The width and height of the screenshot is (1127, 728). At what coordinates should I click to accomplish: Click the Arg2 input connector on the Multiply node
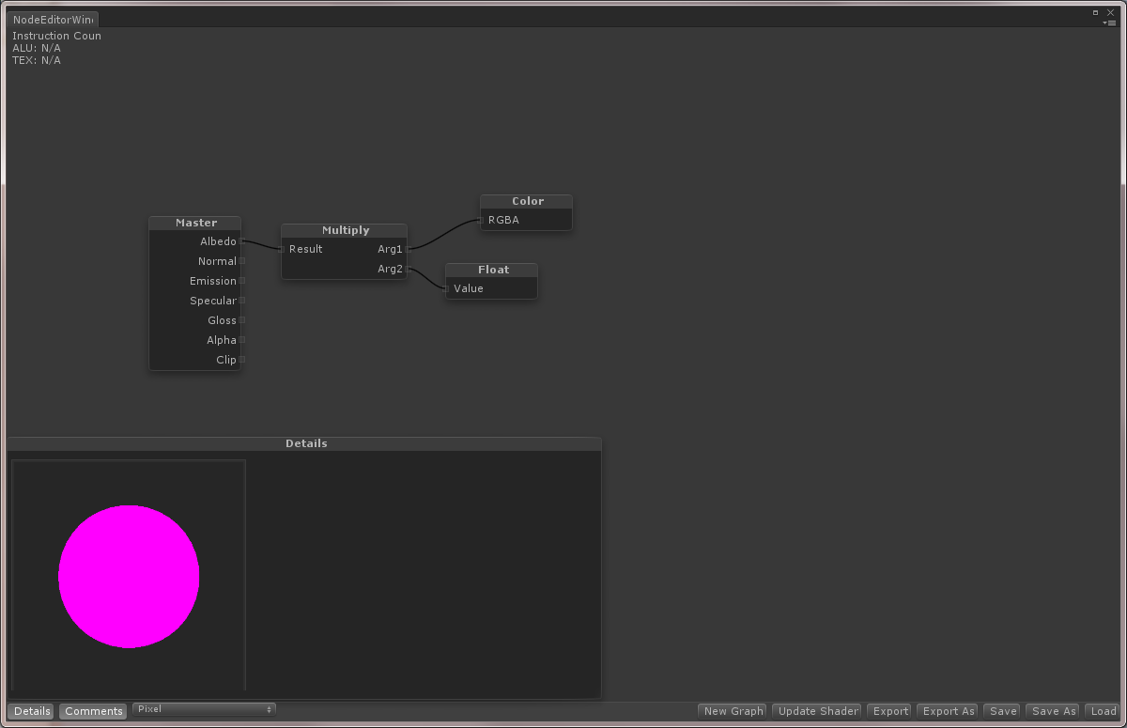click(409, 269)
